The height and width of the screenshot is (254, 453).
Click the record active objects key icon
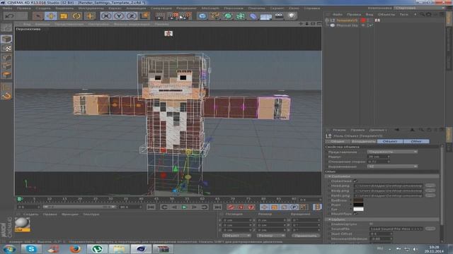pyautogui.click(x=231, y=207)
